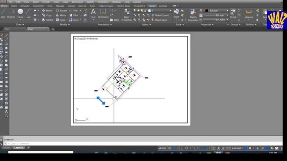Activate the Scale command
The height and width of the screenshot is (161, 287).
61,20
